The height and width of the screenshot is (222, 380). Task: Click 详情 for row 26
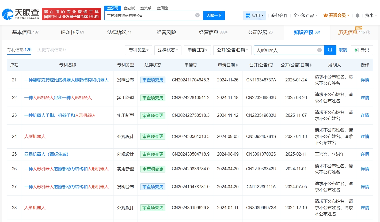(x=365, y=169)
